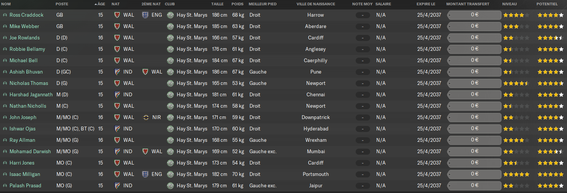Open Harshad Jagannath's player profile
This screenshot has width=567, height=193.
[31, 95]
